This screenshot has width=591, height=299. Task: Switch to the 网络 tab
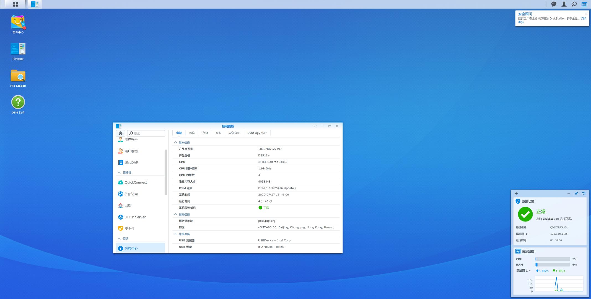(192, 133)
